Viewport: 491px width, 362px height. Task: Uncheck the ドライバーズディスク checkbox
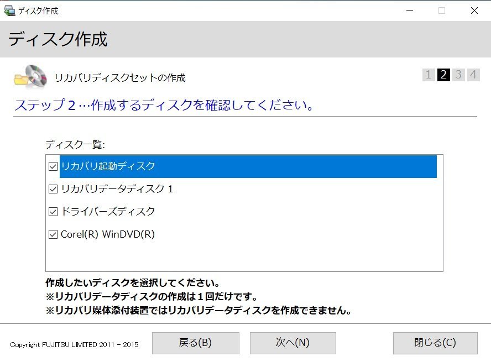(53, 212)
